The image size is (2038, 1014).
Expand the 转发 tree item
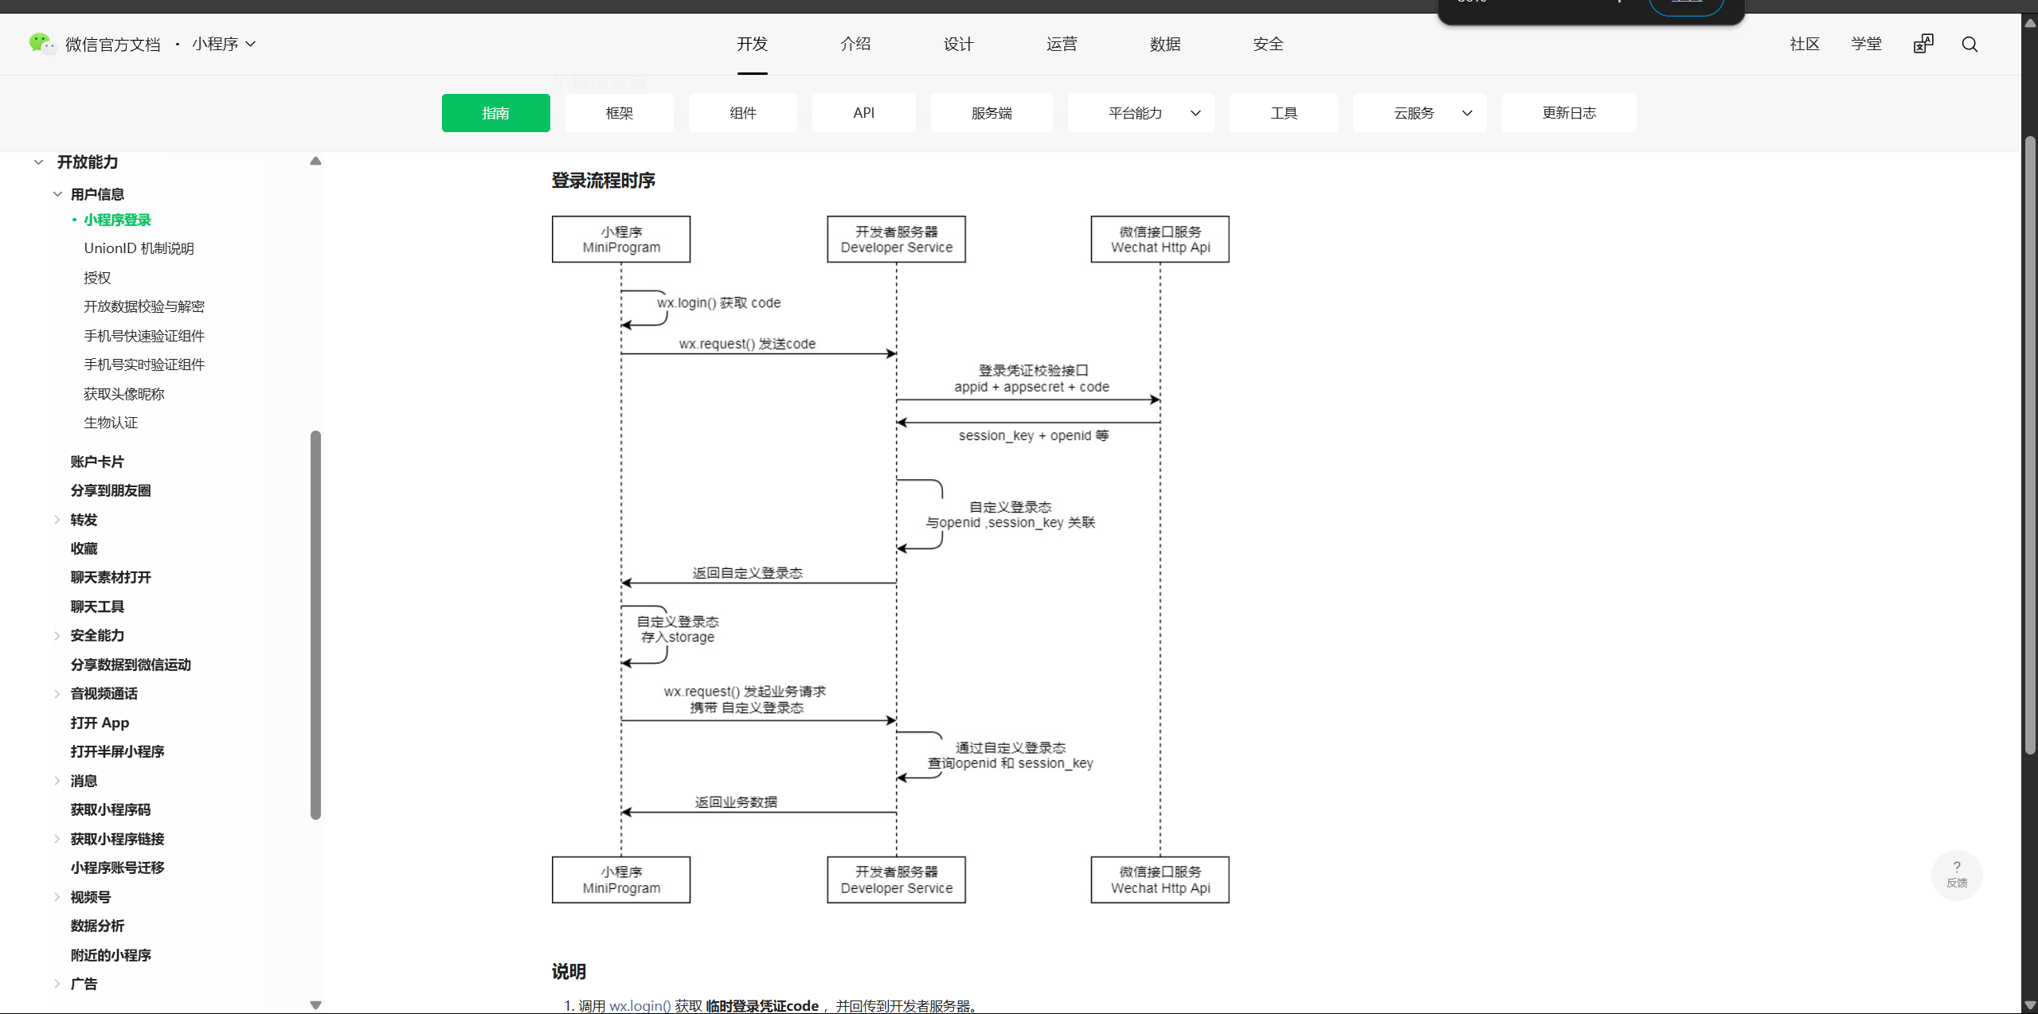click(57, 520)
